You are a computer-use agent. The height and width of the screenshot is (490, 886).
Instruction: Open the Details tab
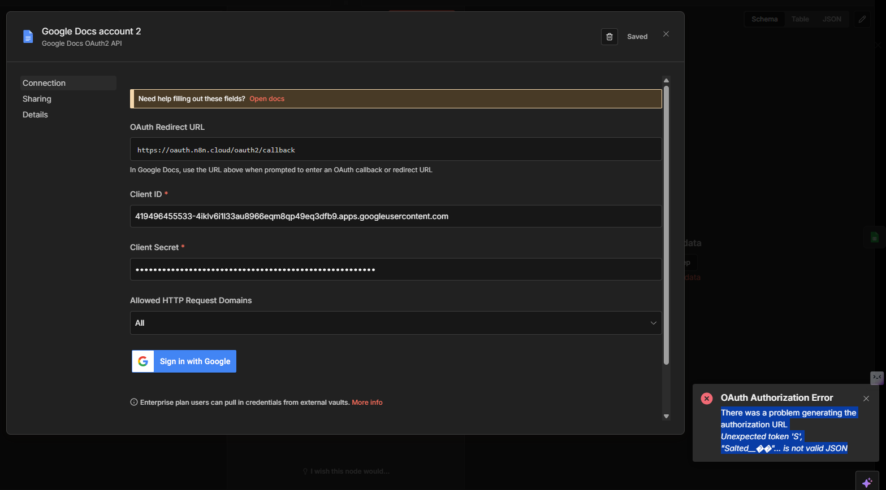coord(35,115)
